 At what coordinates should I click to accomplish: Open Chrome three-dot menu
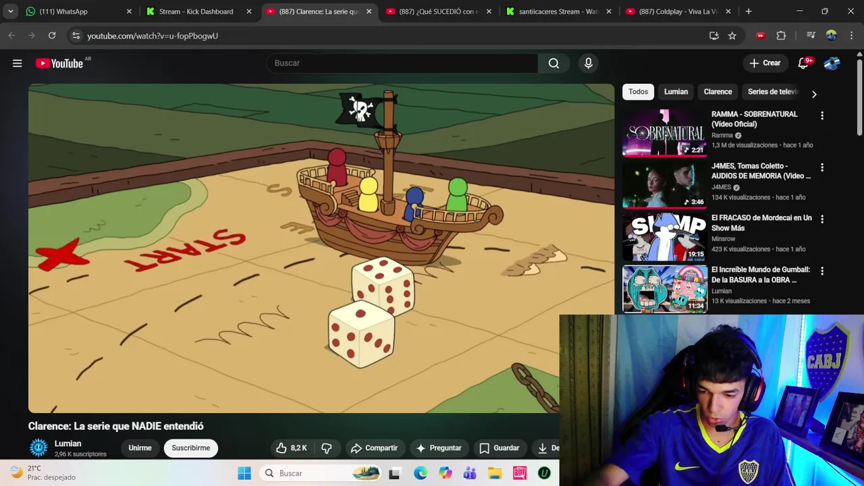tap(850, 36)
